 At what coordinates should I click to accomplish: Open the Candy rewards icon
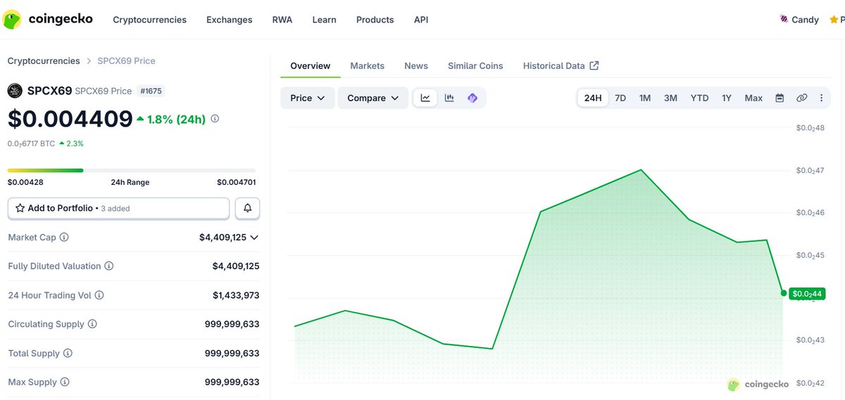coord(784,20)
